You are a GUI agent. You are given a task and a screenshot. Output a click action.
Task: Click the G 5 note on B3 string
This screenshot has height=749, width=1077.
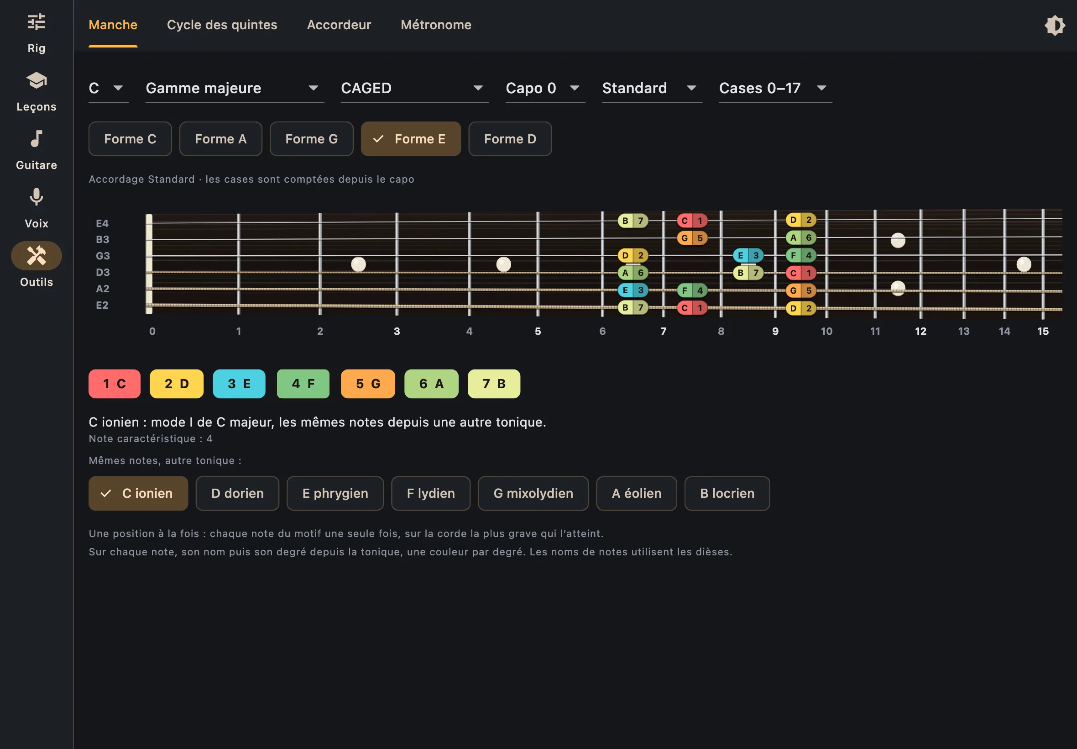[x=692, y=238]
